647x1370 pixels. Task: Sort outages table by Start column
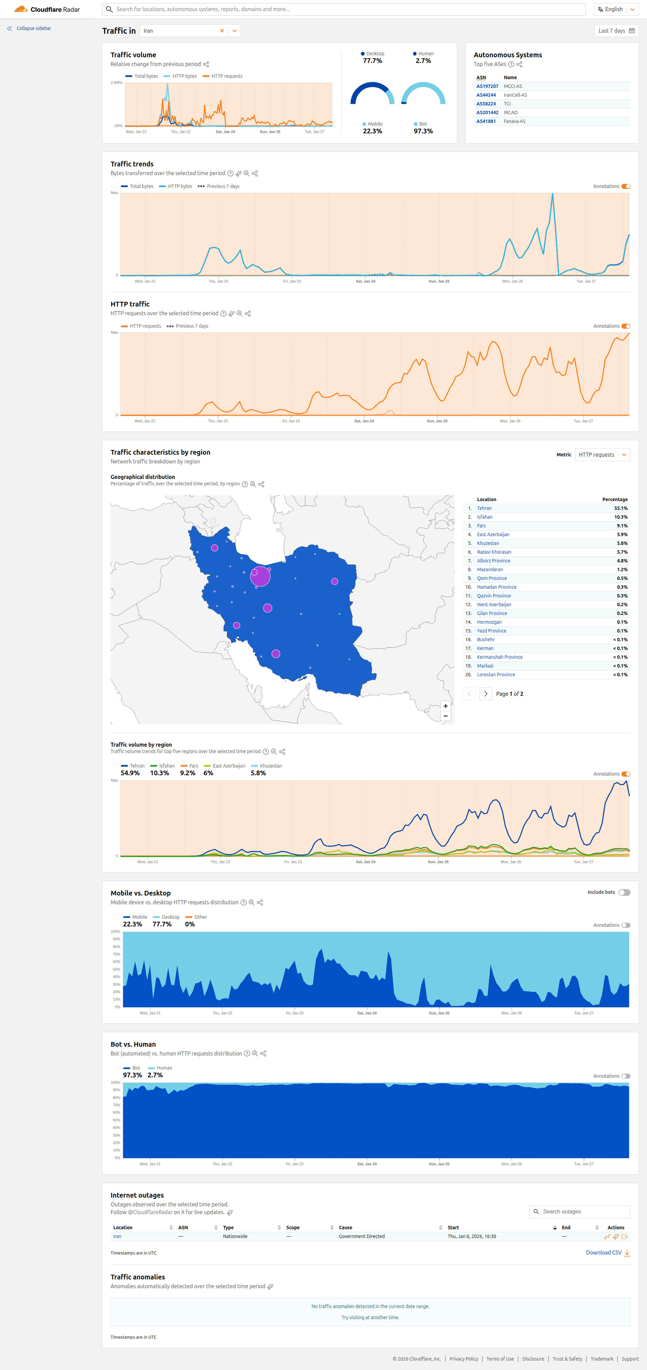pyautogui.click(x=453, y=1228)
